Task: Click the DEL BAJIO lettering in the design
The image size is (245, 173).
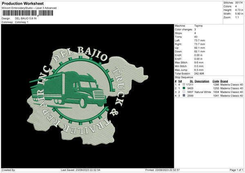Action: 80,55
